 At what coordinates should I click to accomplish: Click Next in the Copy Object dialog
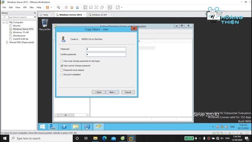tap(112, 92)
